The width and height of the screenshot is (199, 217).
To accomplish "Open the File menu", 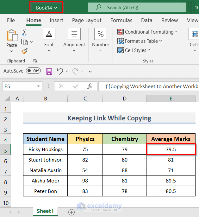I will pos(11,20).
